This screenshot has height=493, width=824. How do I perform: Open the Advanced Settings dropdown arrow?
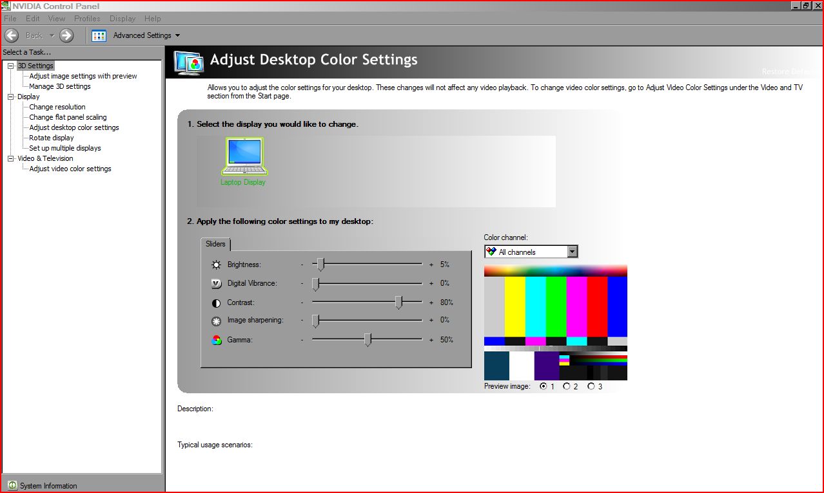(x=177, y=35)
